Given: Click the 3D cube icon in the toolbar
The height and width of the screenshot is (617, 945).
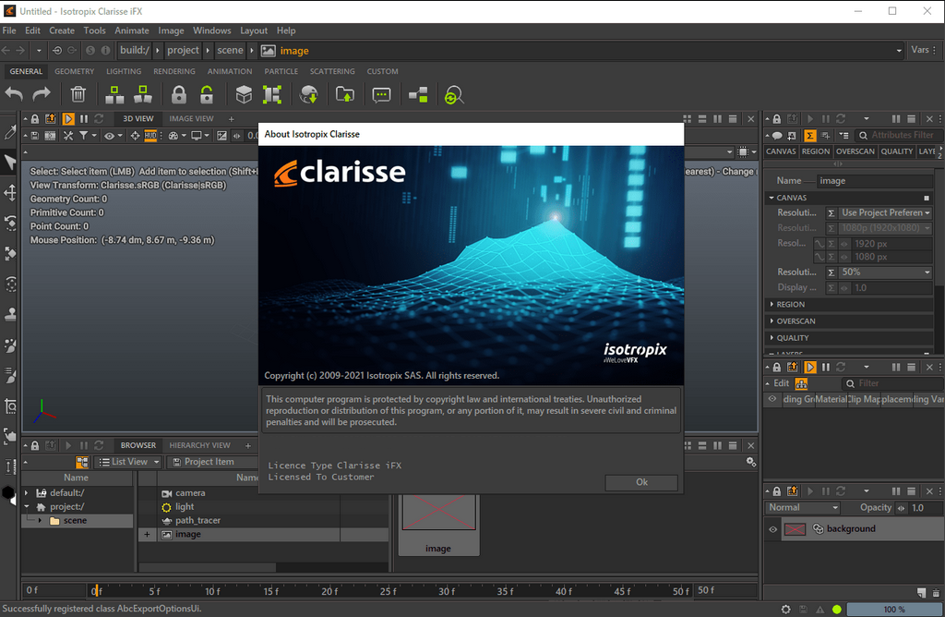Looking at the screenshot, I should tap(244, 95).
